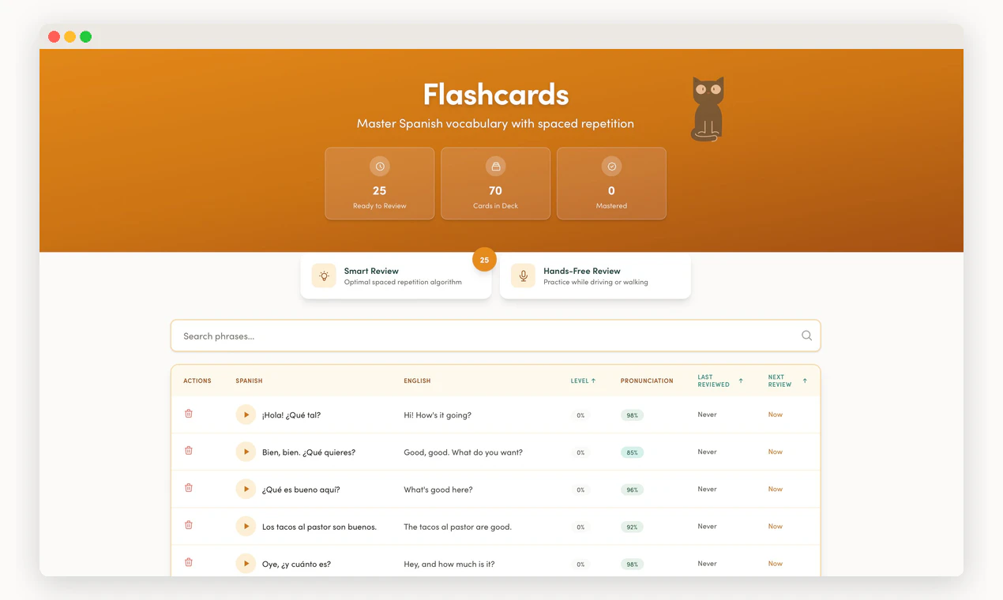The width and height of the screenshot is (1003, 600).
Task: Click the Flashcards page title
Action: (x=496, y=94)
